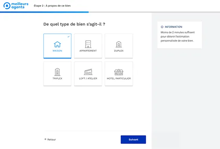Screen dimensions: 220x149
Task: Click the 'Moins de 2 minutes suffisent' text
Action: [x=178, y=32]
